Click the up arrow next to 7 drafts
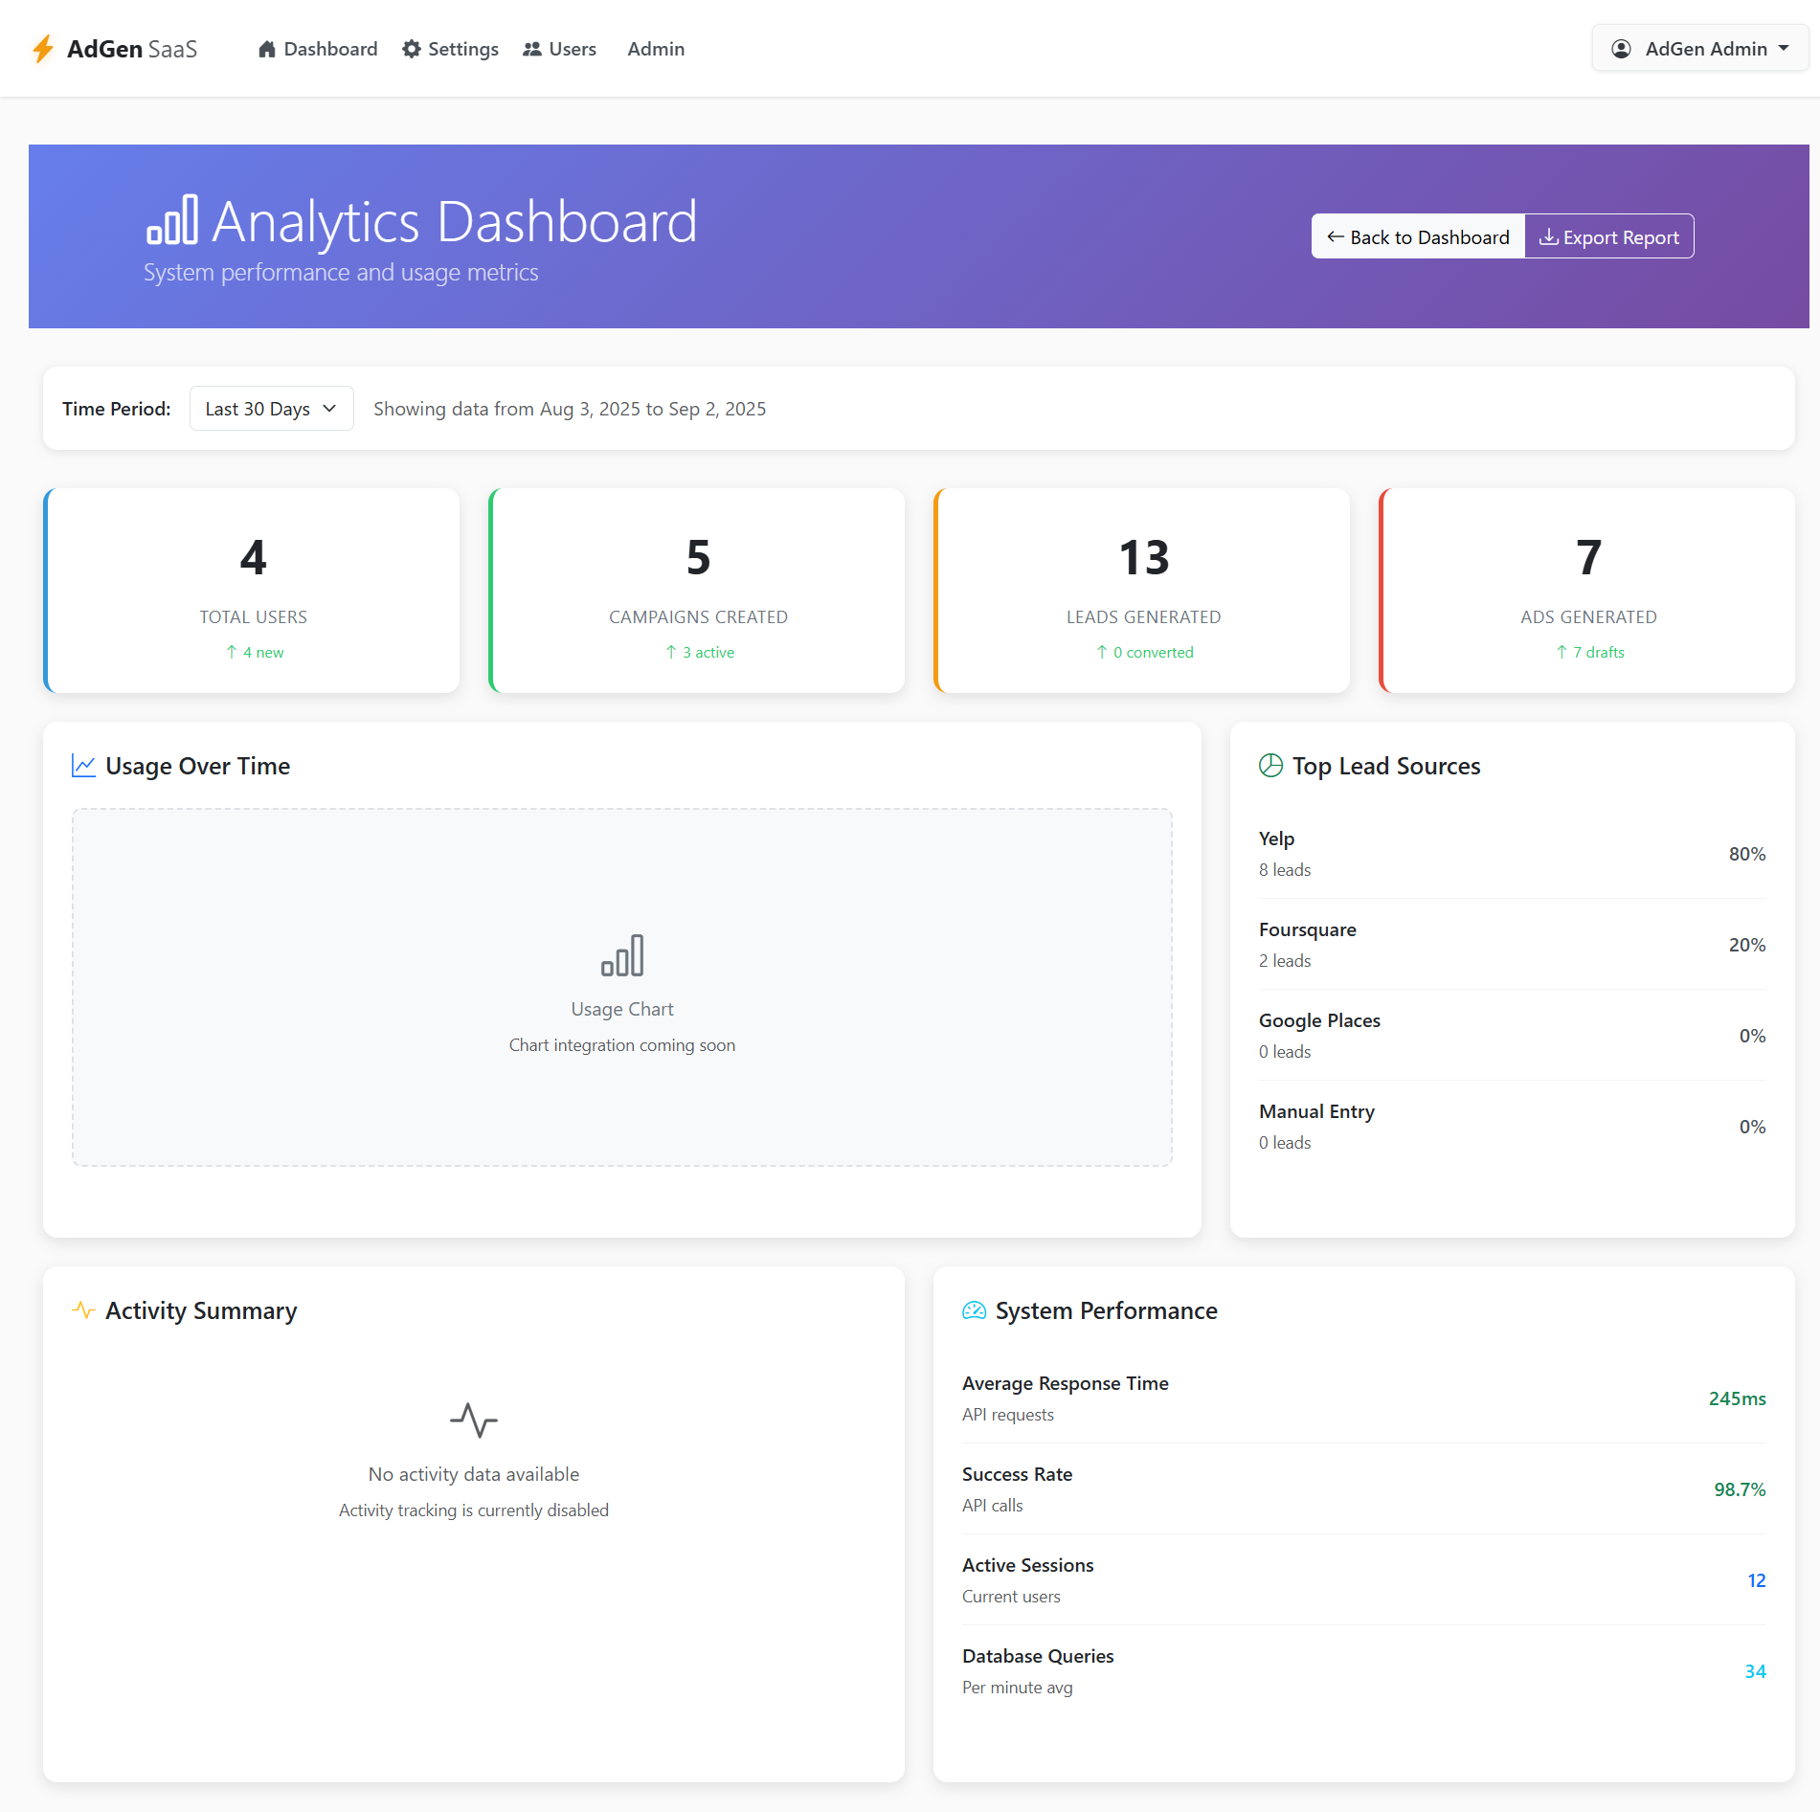 point(1562,652)
